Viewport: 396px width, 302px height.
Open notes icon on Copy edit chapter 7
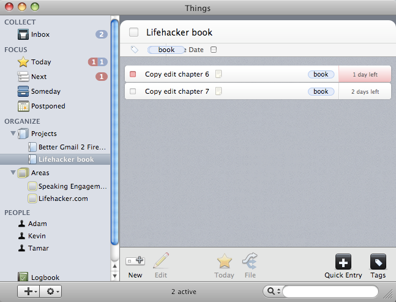(x=219, y=91)
